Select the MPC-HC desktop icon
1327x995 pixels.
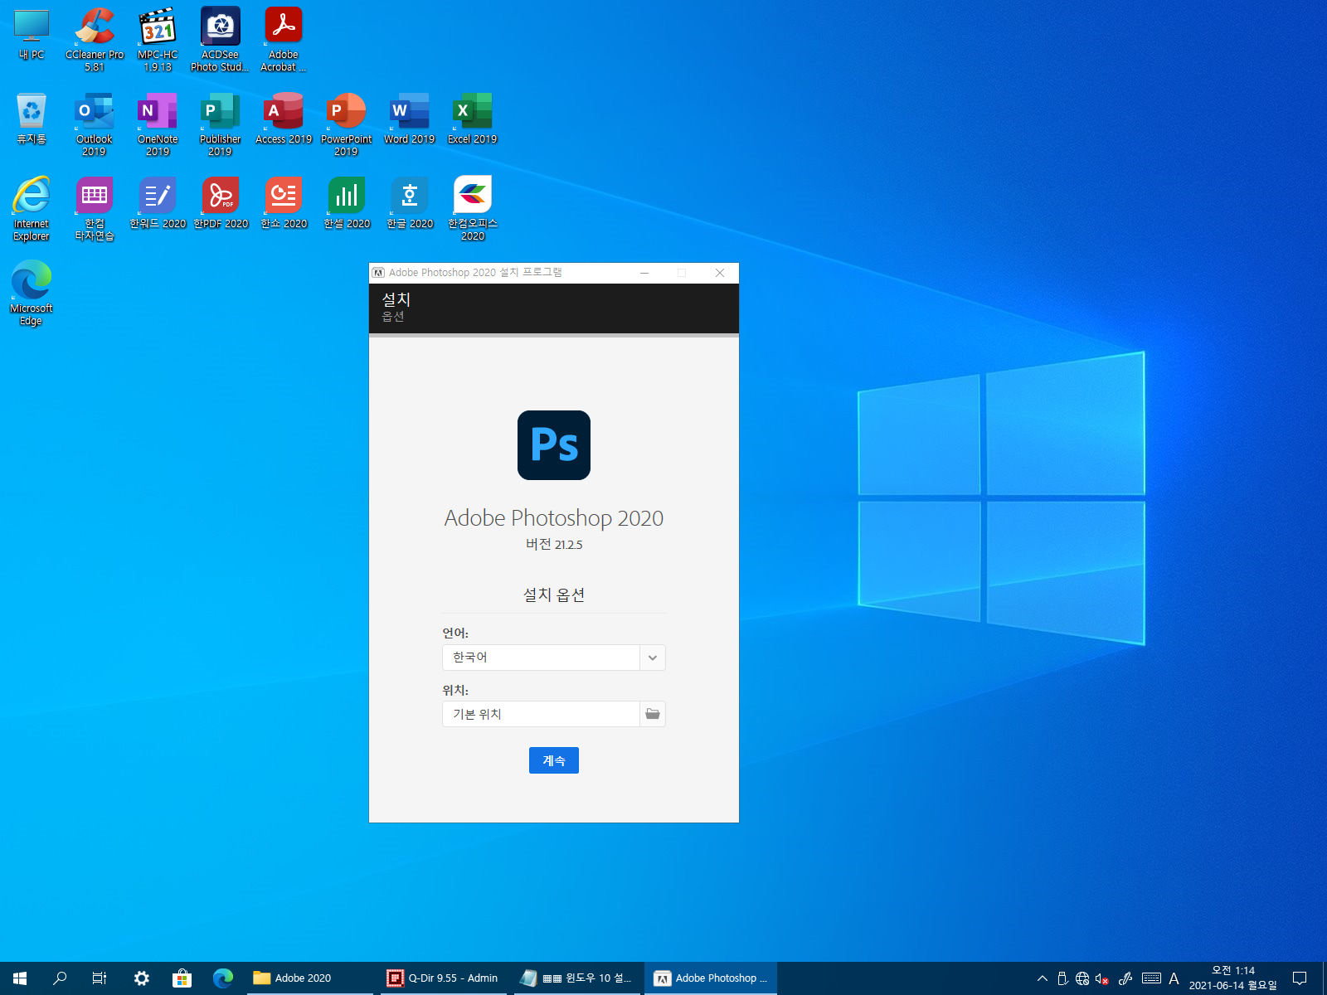[158, 39]
